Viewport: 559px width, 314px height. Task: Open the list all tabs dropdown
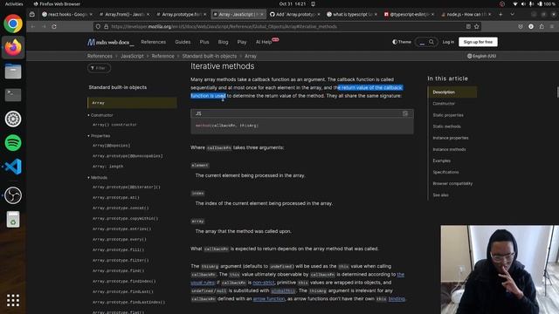click(x=513, y=14)
